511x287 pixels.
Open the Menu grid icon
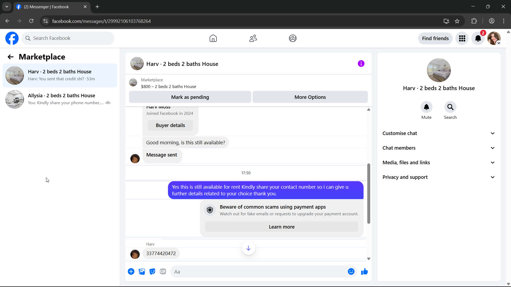point(462,38)
